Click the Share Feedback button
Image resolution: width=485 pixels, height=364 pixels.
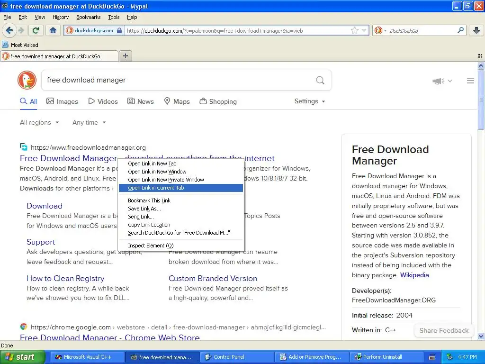tap(444, 330)
